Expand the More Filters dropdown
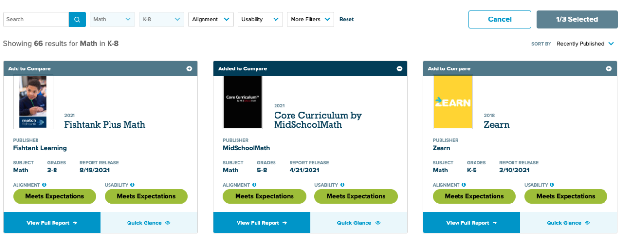Image resolution: width=623 pixels, height=239 pixels. [x=311, y=19]
